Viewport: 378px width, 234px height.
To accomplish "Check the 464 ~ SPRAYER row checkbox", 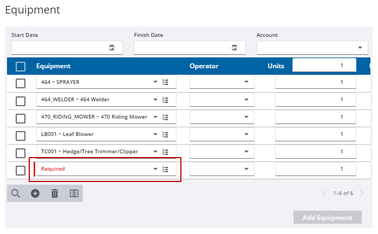I will click(x=21, y=83).
